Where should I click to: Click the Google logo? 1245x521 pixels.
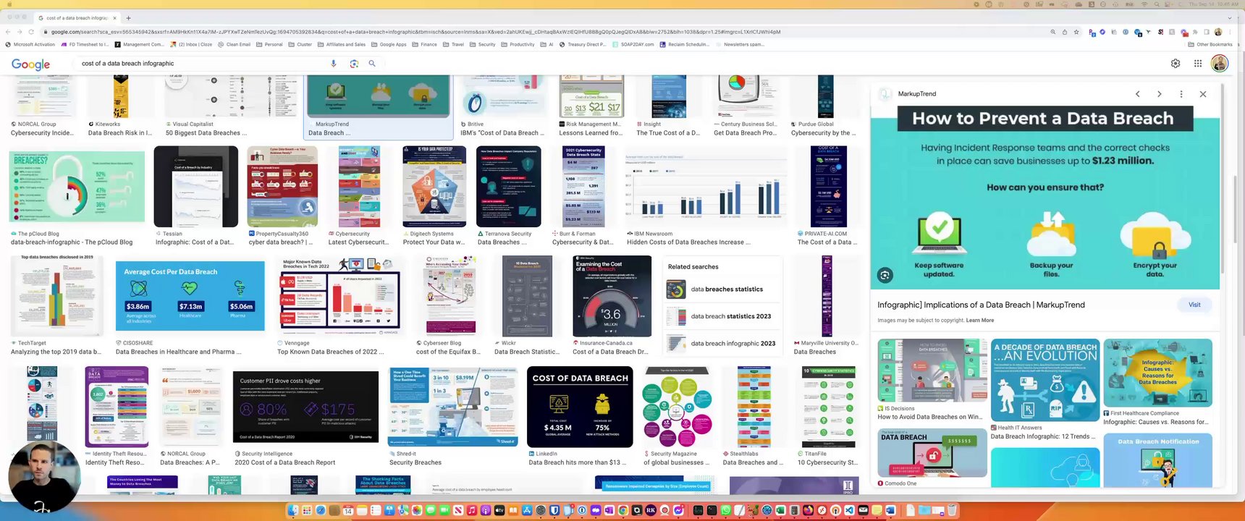click(x=31, y=64)
